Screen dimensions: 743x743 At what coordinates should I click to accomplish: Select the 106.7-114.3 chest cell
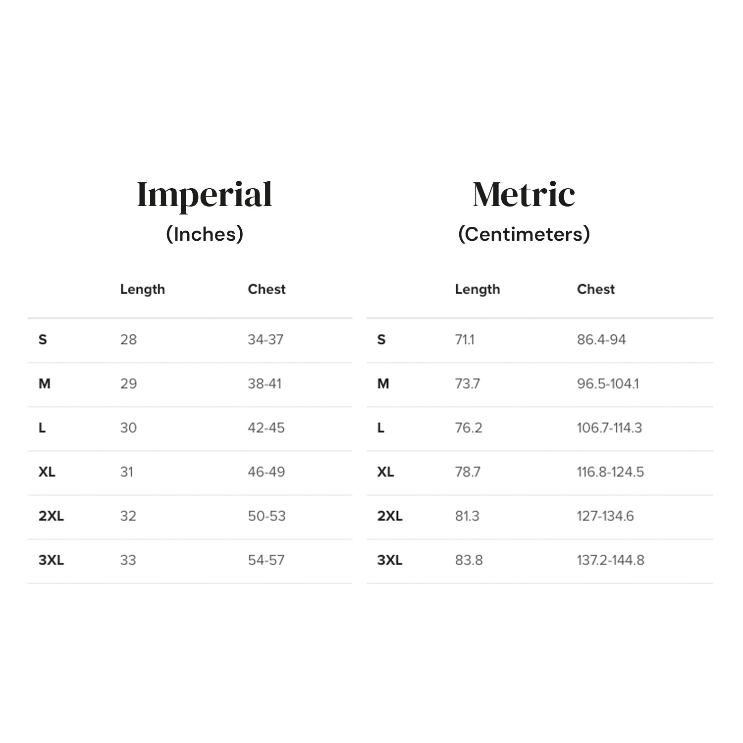[x=609, y=428]
